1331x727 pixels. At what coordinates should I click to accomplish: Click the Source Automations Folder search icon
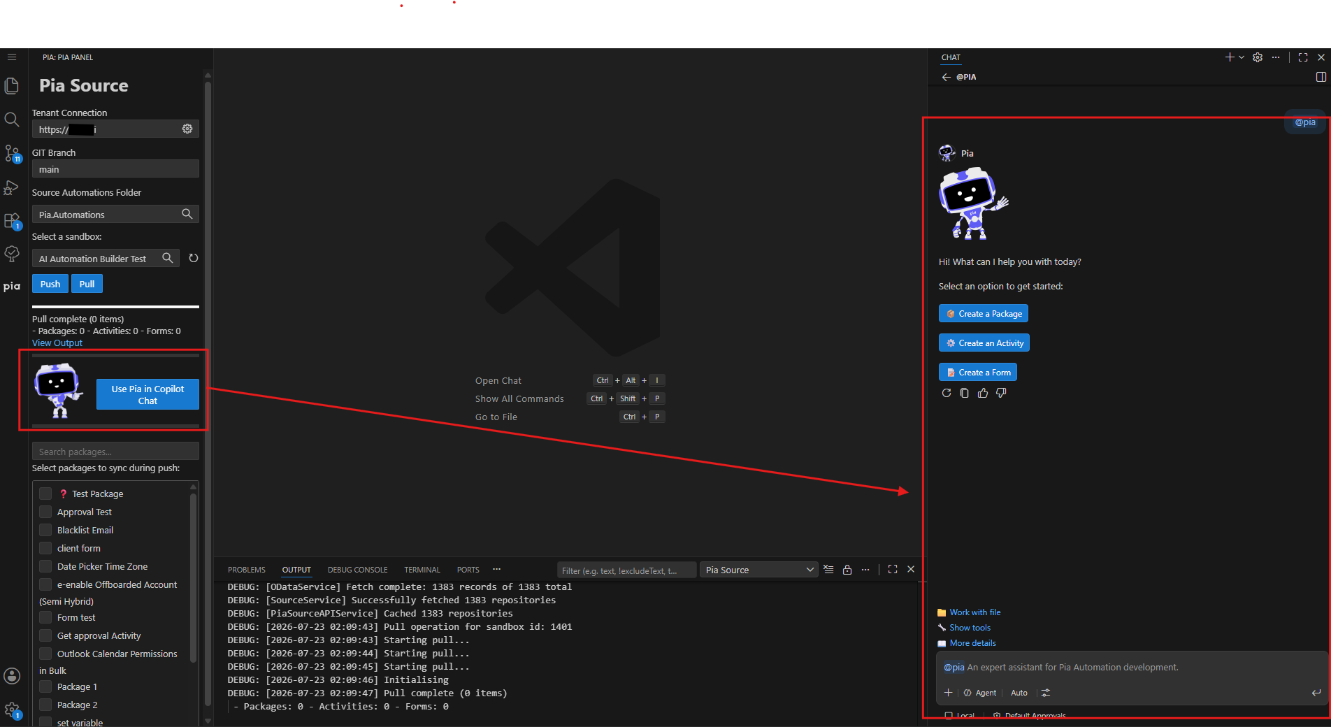(x=187, y=214)
